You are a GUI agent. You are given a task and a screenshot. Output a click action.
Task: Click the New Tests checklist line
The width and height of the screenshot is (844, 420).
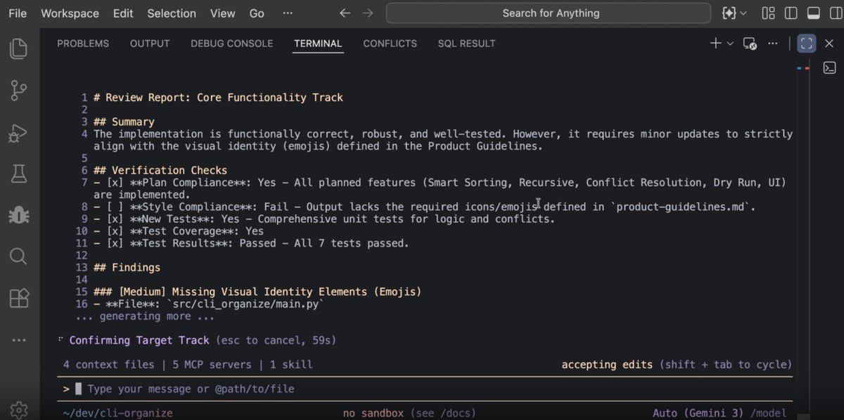click(x=324, y=219)
